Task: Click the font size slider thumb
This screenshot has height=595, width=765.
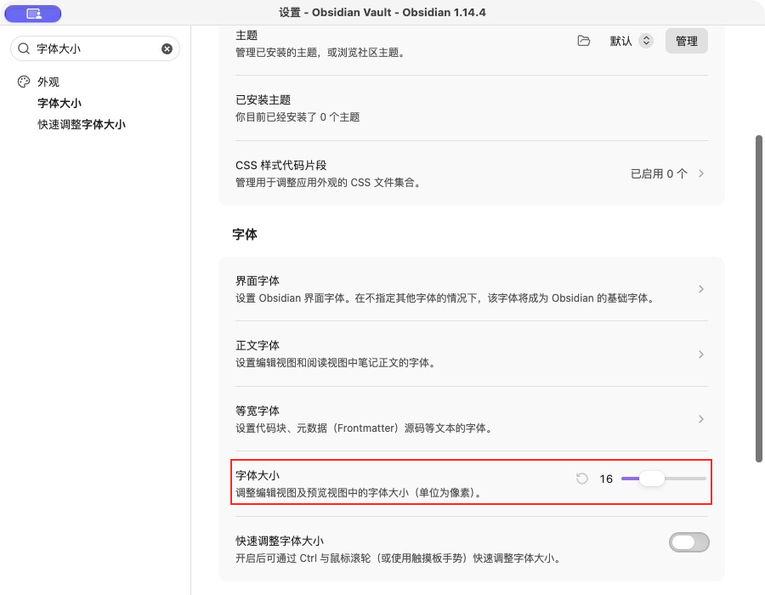Action: pyautogui.click(x=652, y=479)
